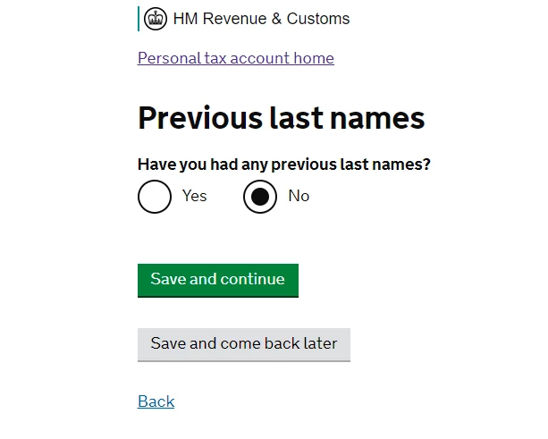The image size is (548, 439).
Task: Go to the previous page via Back link
Action: 156,401
